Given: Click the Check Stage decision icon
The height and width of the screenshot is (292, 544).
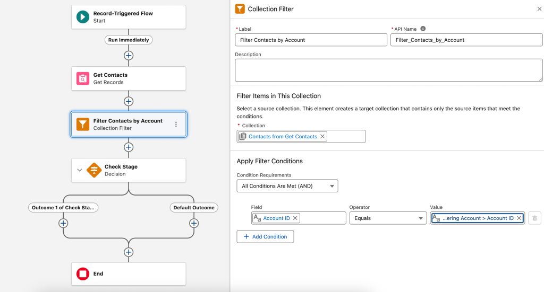Looking at the screenshot, I should pos(94,170).
